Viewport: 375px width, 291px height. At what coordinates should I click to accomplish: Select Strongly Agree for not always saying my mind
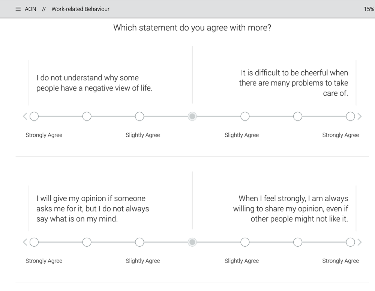tap(34, 242)
